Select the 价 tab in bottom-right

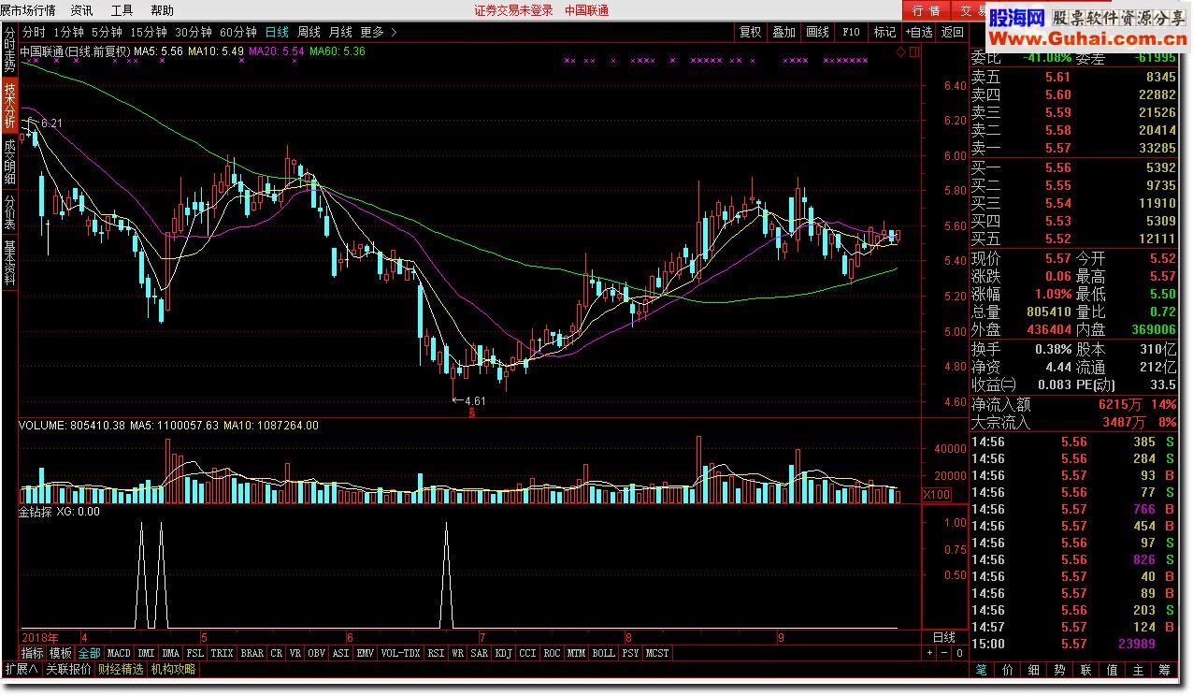point(1008,670)
